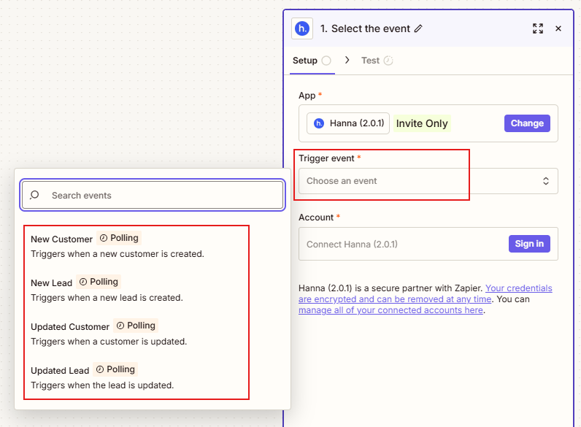This screenshot has width=581, height=427.
Task: Click the Polling badge beside New Lead
Action: pos(99,282)
